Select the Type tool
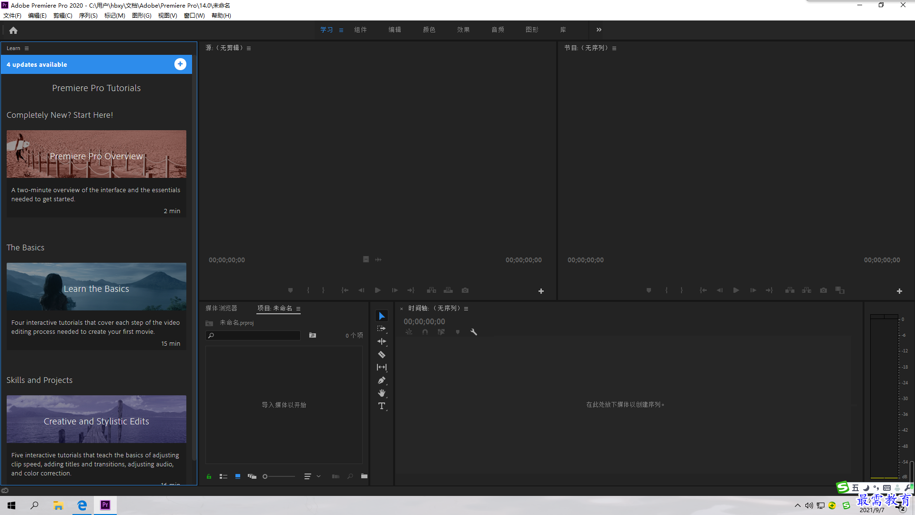 point(382,406)
